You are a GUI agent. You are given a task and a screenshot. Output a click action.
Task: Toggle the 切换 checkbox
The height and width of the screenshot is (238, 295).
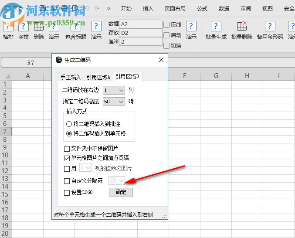coord(166,46)
